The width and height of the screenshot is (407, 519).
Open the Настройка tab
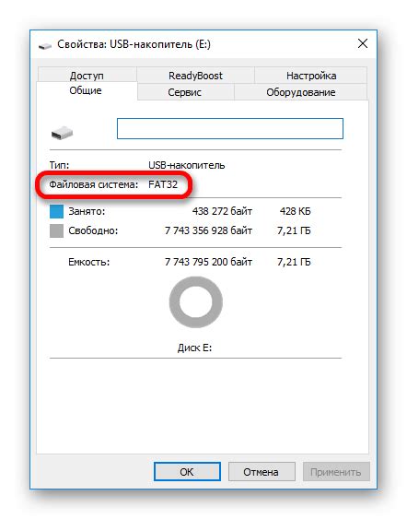(311, 76)
